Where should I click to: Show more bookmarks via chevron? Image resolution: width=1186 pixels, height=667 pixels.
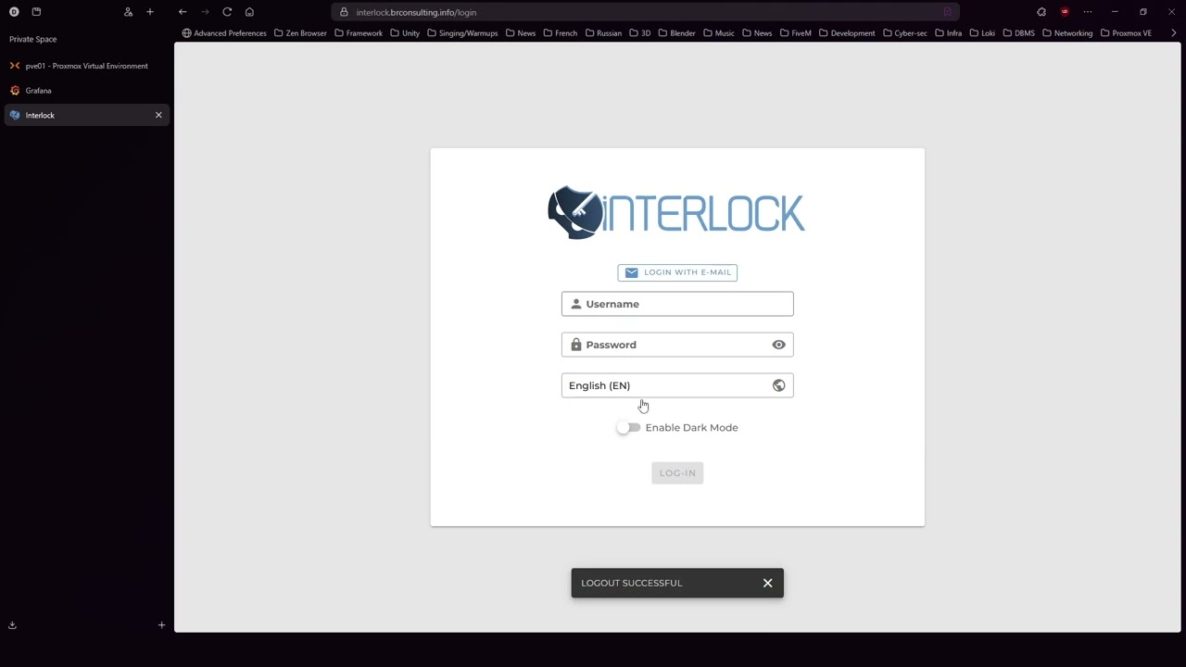(x=1174, y=33)
